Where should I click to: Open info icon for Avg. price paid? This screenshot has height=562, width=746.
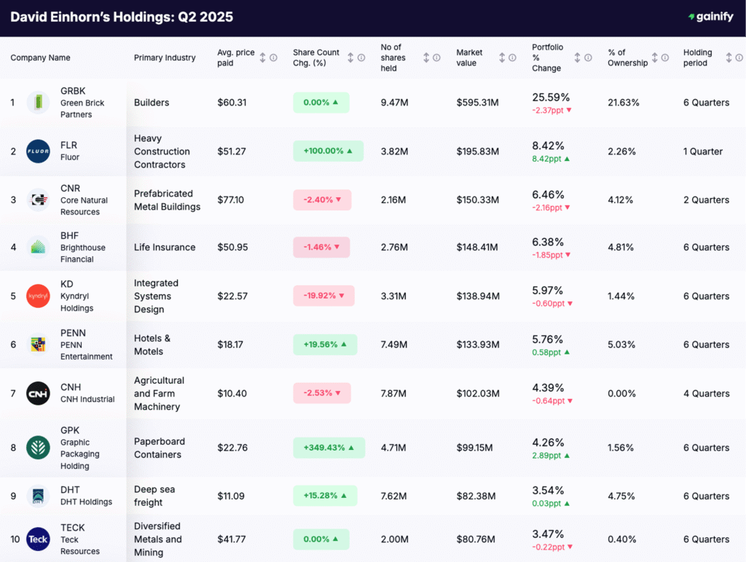click(x=274, y=58)
